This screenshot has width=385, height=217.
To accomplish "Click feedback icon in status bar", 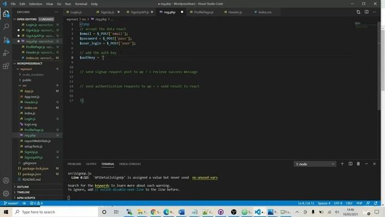I will tap(368, 203).
